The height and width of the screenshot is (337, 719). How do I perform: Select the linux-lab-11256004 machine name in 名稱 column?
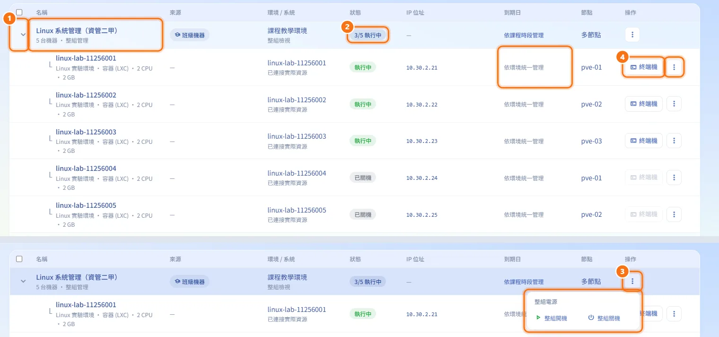click(86, 168)
